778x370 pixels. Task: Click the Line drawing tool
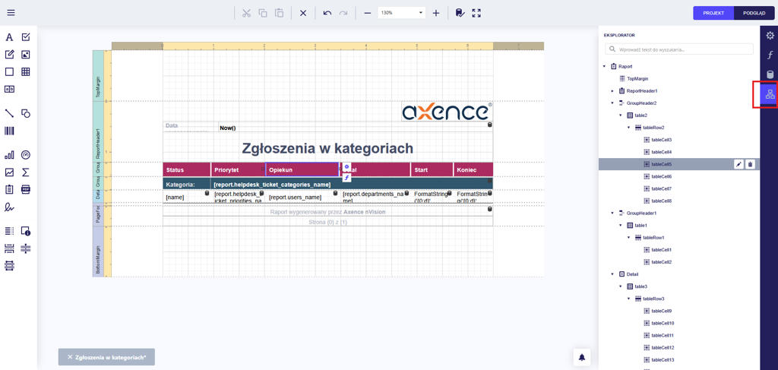pyautogui.click(x=9, y=113)
